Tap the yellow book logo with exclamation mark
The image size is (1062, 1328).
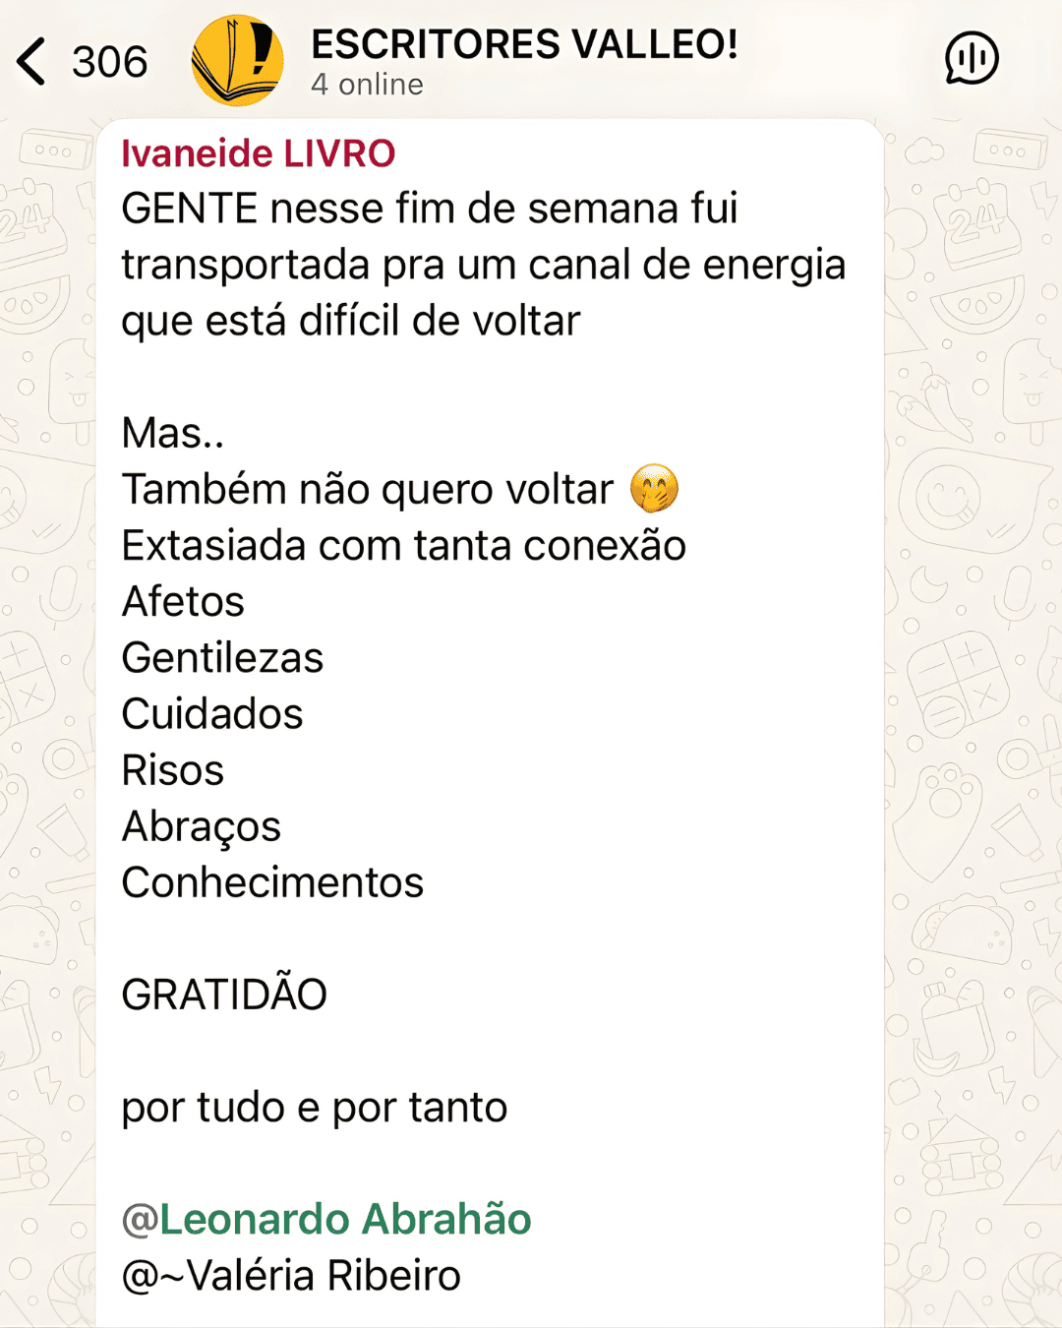click(236, 59)
